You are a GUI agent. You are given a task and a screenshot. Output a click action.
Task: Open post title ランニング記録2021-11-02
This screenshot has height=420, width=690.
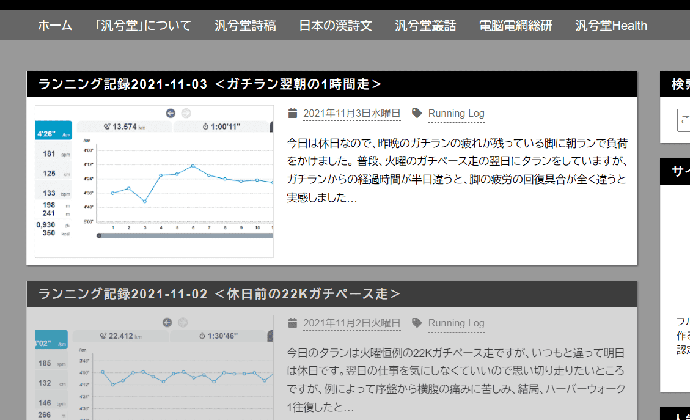coord(219,293)
